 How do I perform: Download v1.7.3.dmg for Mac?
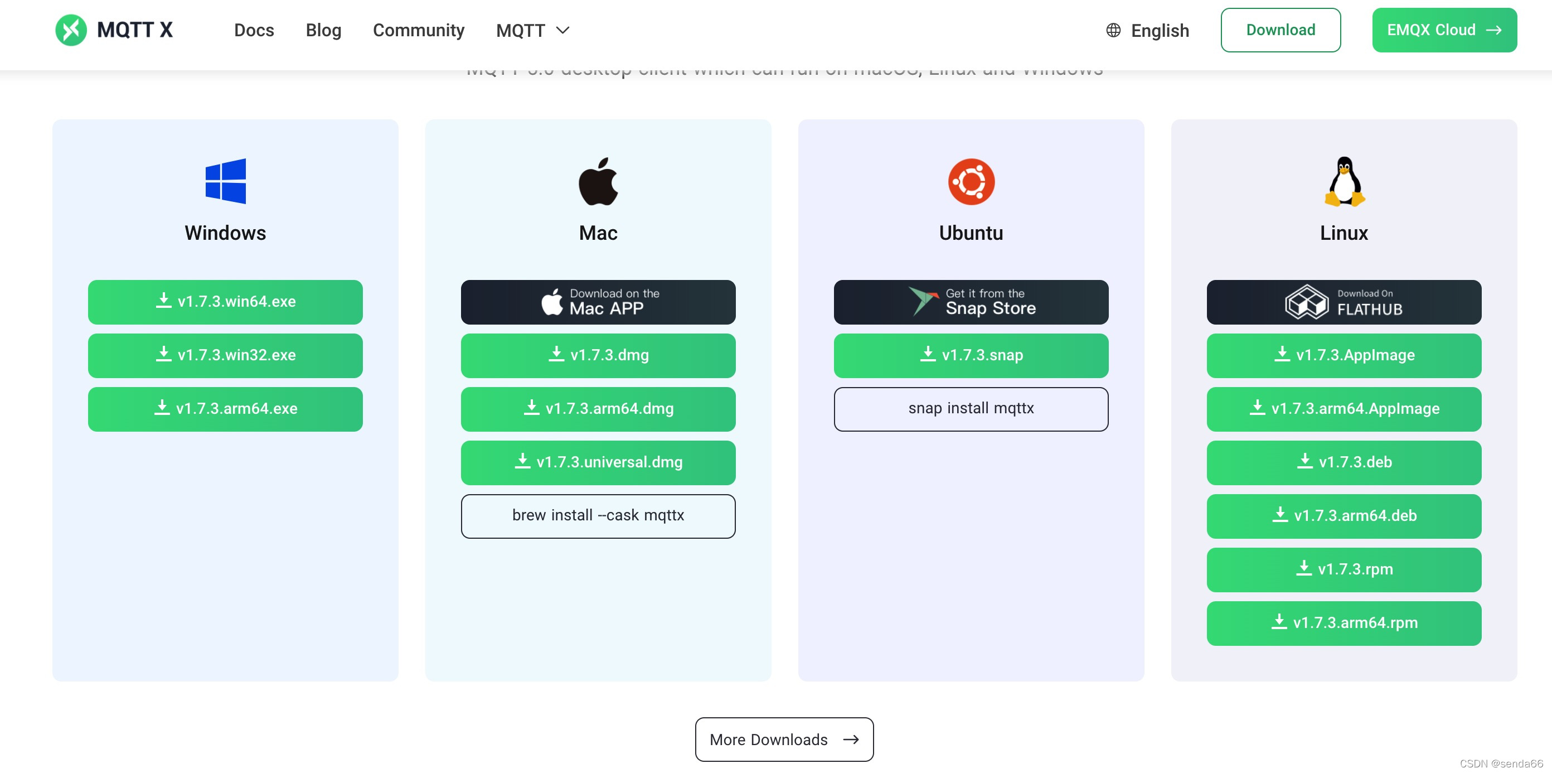(x=598, y=354)
